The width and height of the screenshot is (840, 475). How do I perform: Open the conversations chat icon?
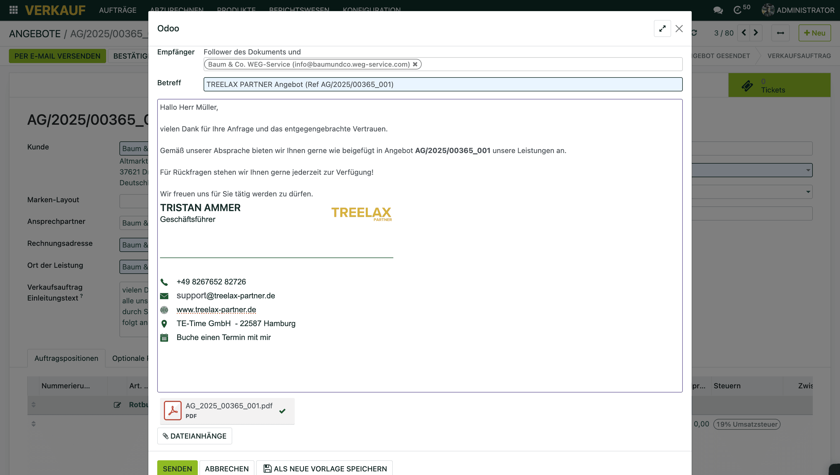click(718, 10)
